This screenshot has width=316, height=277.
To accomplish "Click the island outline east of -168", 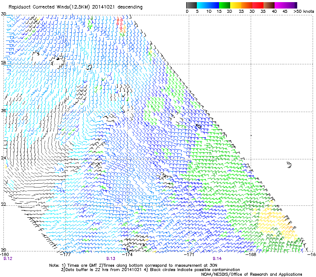I will pos(289,165).
